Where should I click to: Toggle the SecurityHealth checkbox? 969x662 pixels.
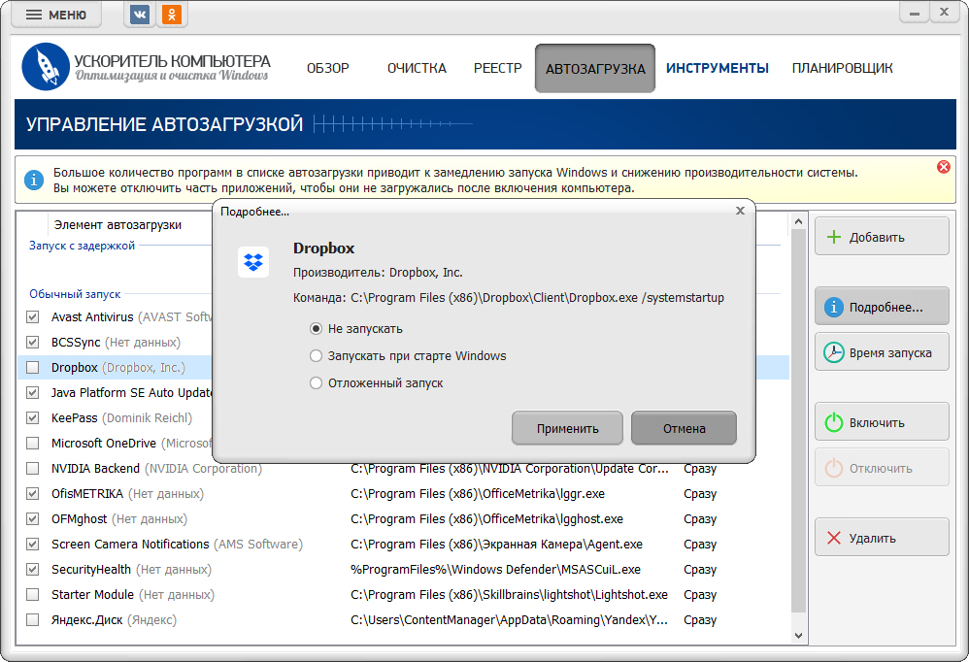tap(33, 570)
